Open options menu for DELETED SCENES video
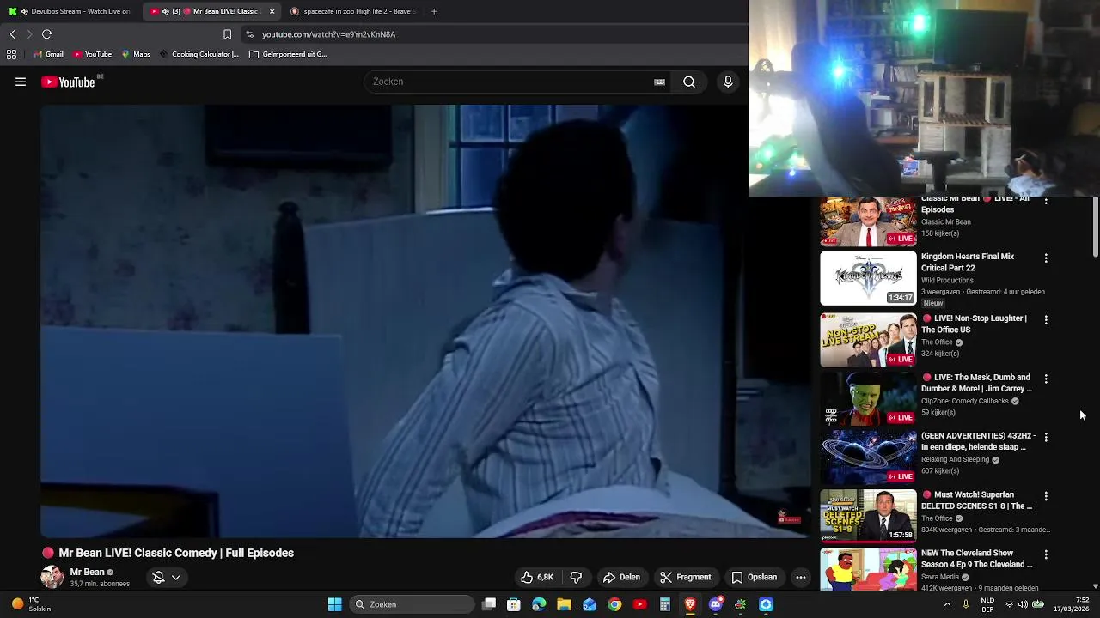 [x=1046, y=496]
